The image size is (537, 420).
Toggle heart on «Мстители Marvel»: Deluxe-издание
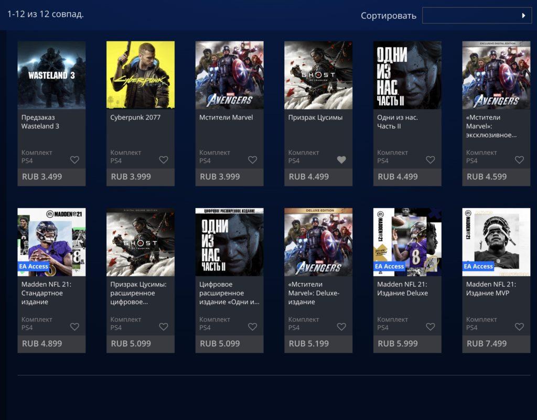point(341,327)
